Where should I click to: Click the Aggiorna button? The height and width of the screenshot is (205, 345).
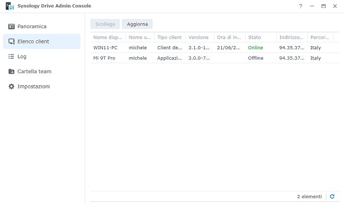point(137,24)
